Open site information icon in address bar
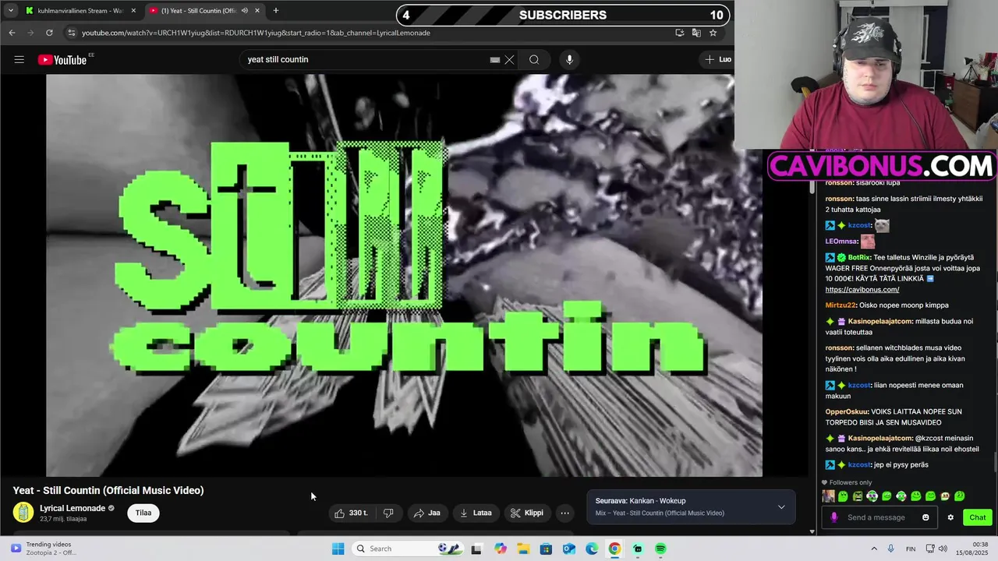 click(x=72, y=33)
